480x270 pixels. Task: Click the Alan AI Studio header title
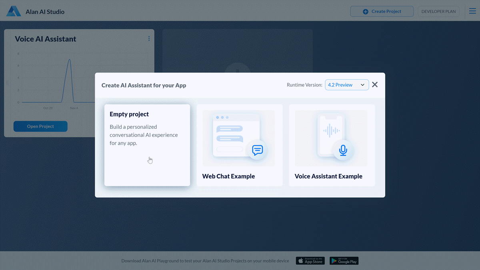pos(45,12)
